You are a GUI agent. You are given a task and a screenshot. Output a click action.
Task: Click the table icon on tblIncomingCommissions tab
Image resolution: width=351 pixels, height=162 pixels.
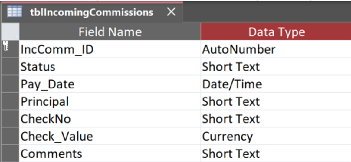tap(15, 12)
